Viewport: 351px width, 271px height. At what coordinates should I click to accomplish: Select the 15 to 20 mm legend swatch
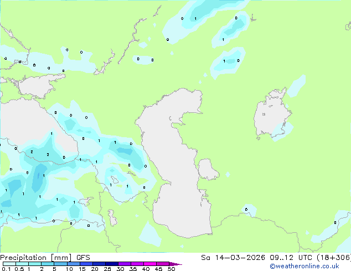(x=86, y=264)
